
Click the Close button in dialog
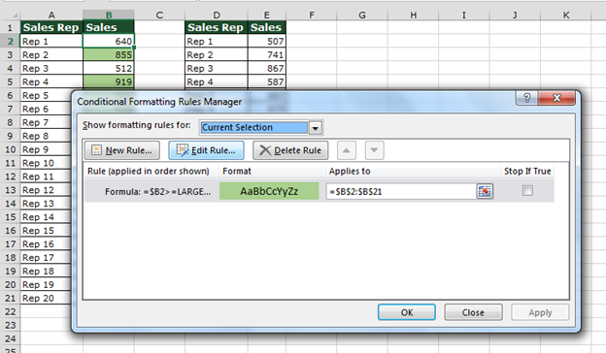pyautogui.click(x=474, y=312)
